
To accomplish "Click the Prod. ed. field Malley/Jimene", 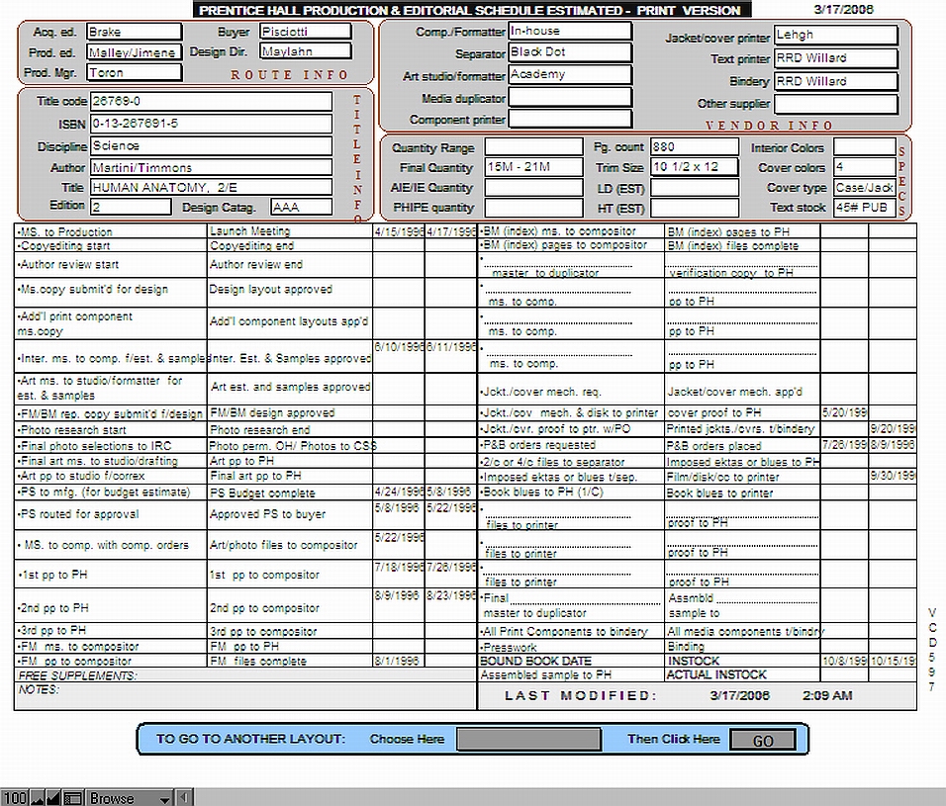I will [x=134, y=52].
